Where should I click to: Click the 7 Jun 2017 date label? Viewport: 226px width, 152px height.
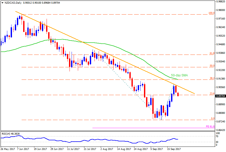pyautogui.click(x=23, y=149)
